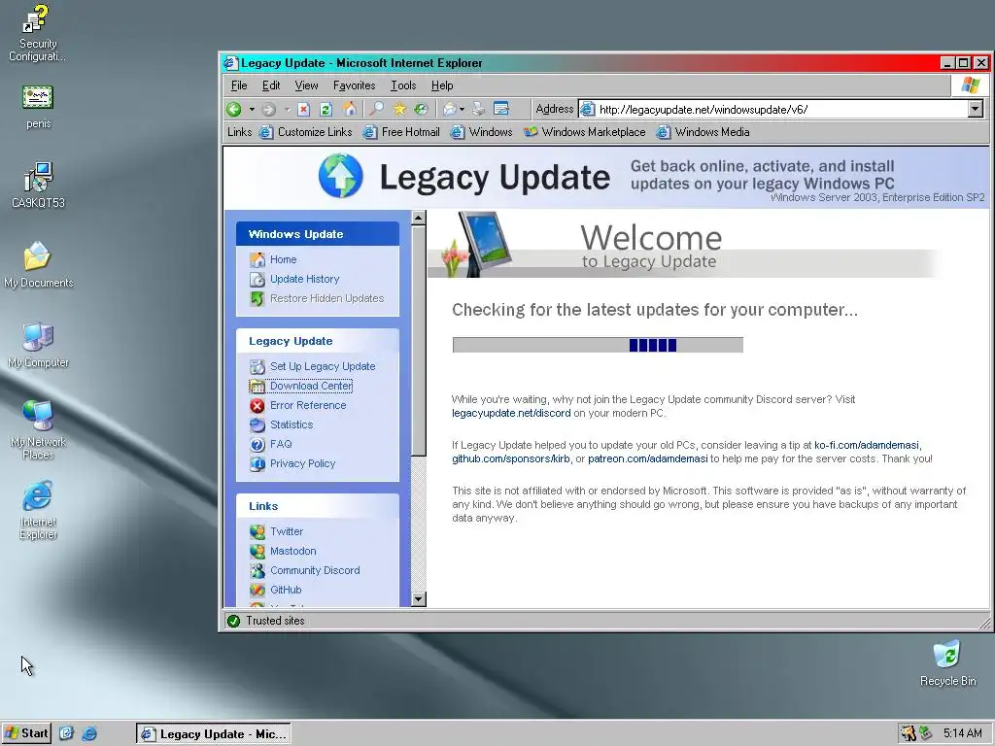Image resolution: width=995 pixels, height=746 pixels.
Task: Go to the Home page icon in toolbar
Action: (349, 109)
